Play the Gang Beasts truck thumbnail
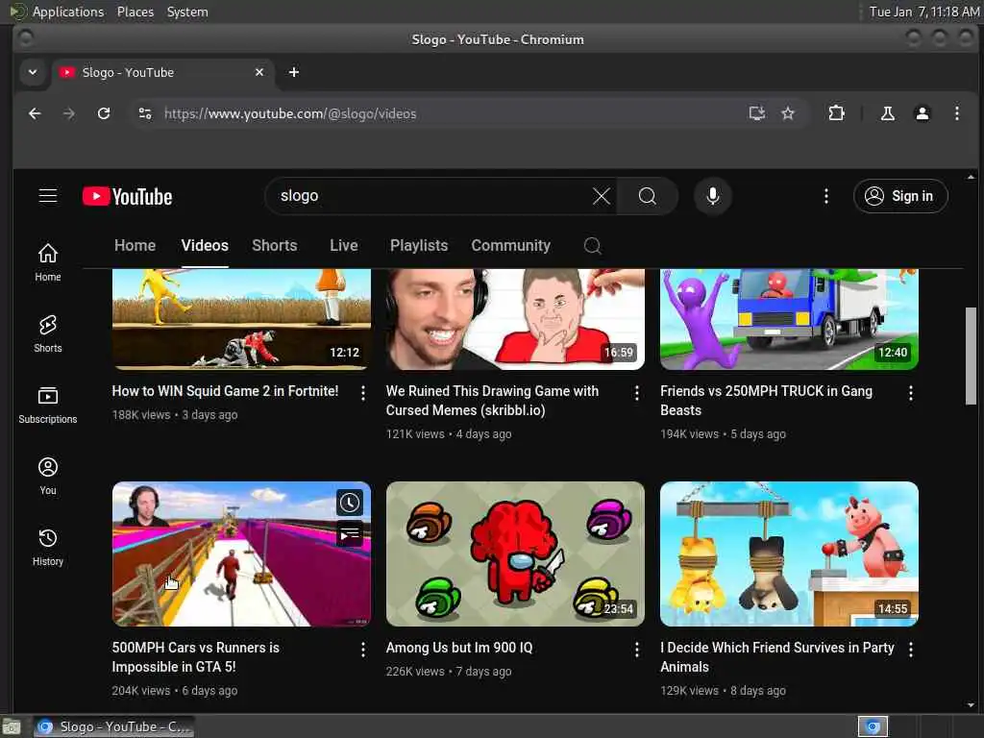 click(x=789, y=319)
